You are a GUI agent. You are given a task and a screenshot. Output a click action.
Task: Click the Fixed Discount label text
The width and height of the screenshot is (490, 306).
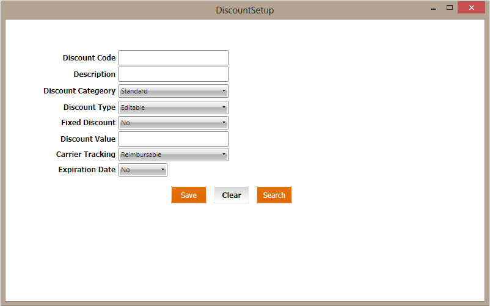coord(88,123)
